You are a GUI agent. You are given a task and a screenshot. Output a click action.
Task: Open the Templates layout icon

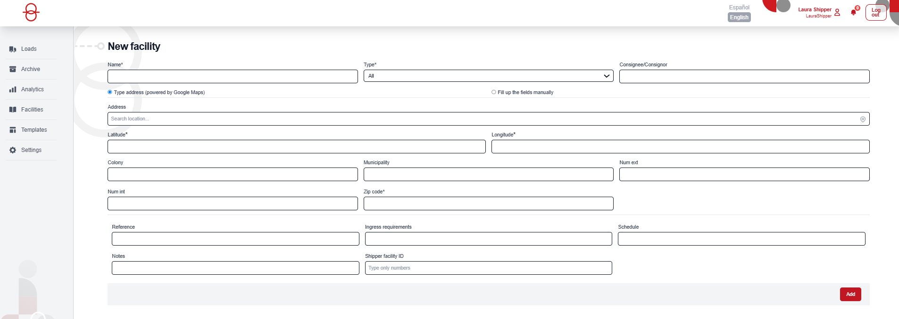[x=13, y=130]
